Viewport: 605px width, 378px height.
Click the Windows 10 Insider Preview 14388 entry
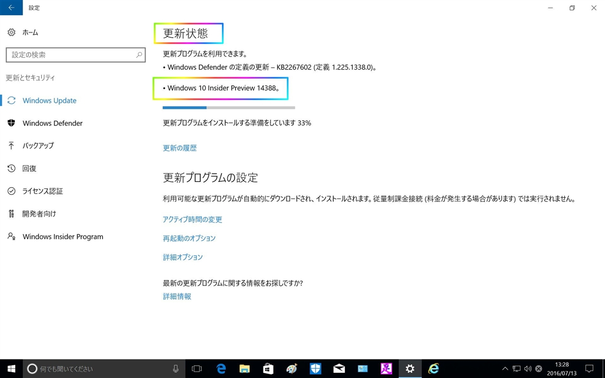coord(221,88)
